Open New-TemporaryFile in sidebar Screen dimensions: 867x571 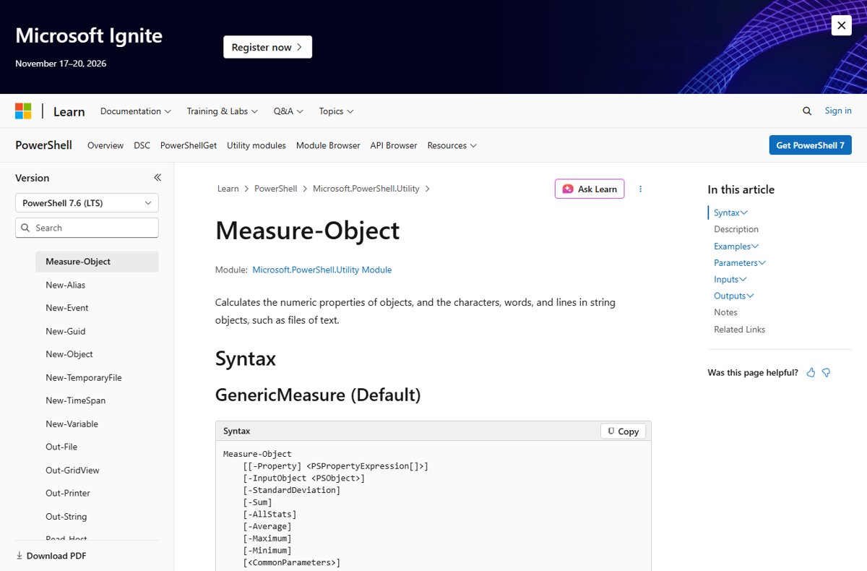pos(84,377)
